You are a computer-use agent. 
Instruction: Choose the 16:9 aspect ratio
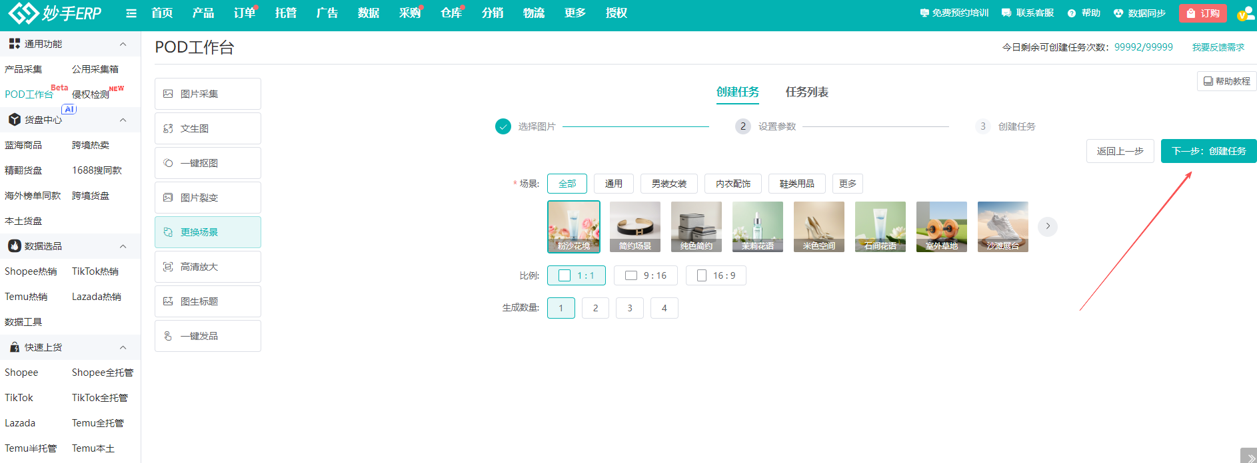[716, 275]
